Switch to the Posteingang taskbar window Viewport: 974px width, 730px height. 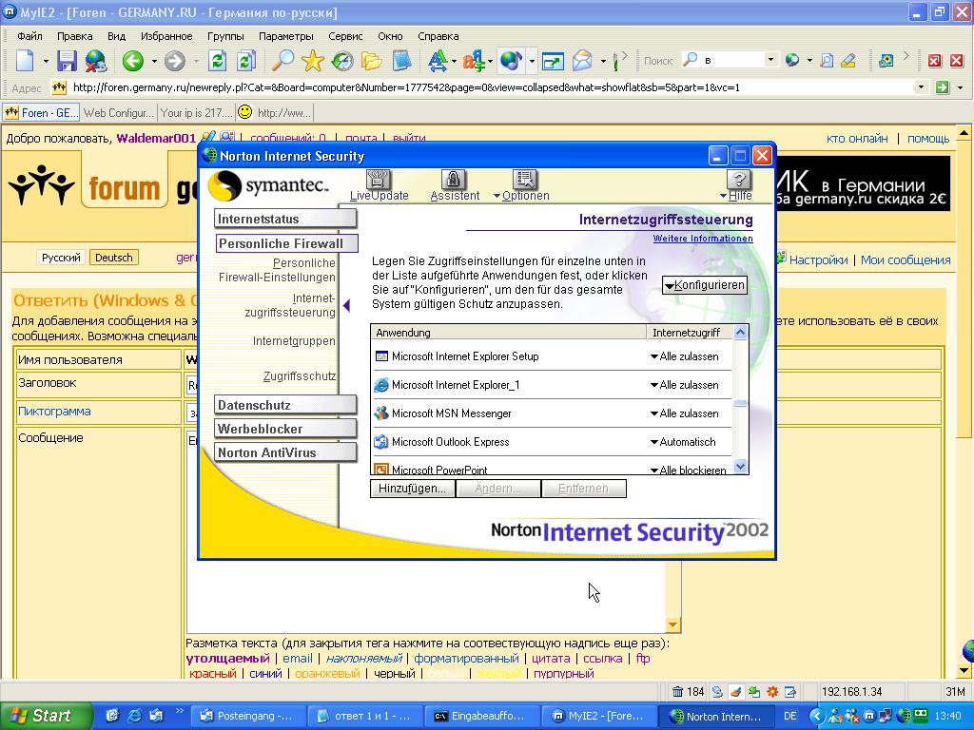tap(246, 717)
